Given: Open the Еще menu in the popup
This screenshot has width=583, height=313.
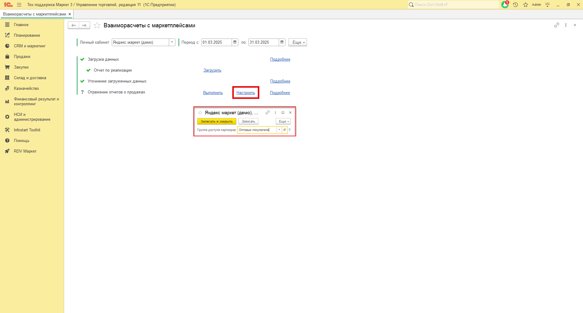Looking at the screenshot, I should point(283,121).
